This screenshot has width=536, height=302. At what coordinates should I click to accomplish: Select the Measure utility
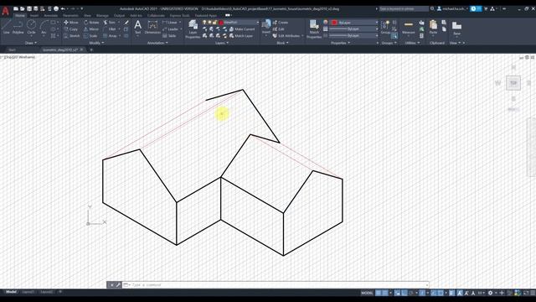[x=408, y=27]
